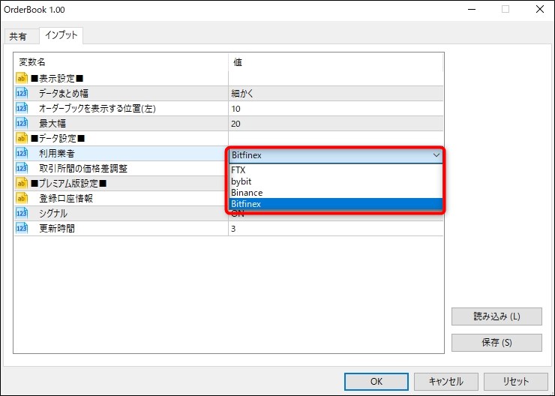Click the 123 icon beside 更新時間
The width and height of the screenshot is (555, 396).
click(x=22, y=228)
